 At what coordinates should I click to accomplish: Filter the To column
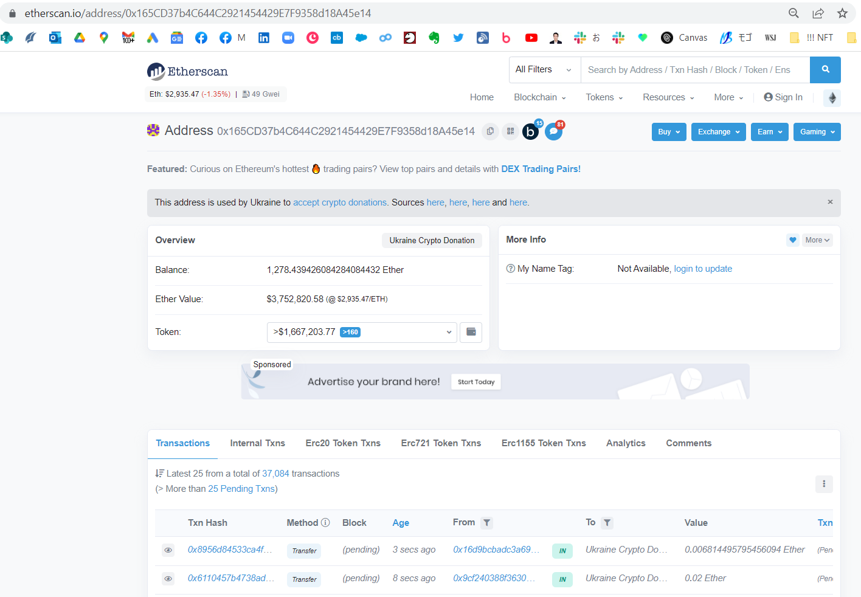tap(607, 523)
